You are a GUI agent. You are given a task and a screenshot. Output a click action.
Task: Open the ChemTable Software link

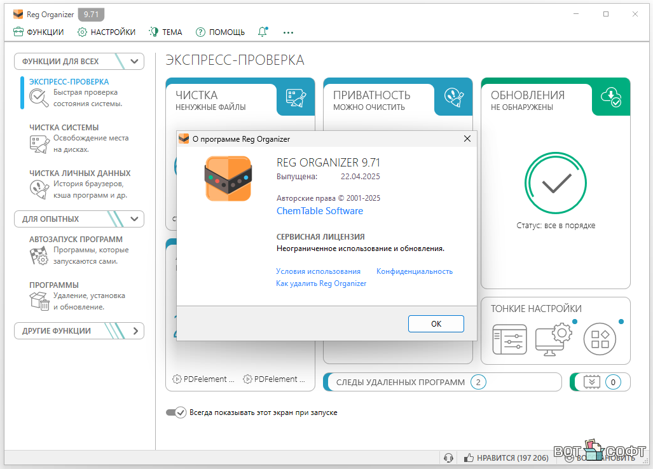319,211
